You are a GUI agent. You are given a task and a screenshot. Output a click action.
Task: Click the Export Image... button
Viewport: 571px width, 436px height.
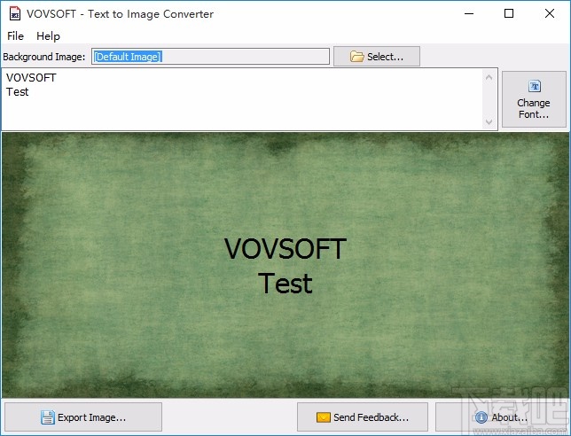point(83,417)
